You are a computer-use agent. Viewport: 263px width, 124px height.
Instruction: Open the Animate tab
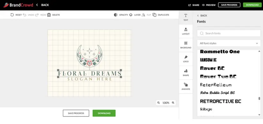pos(186,87)
